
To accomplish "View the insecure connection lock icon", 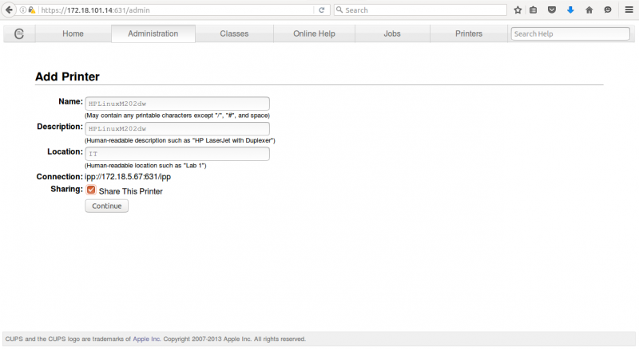I will (x=31, y=10).
